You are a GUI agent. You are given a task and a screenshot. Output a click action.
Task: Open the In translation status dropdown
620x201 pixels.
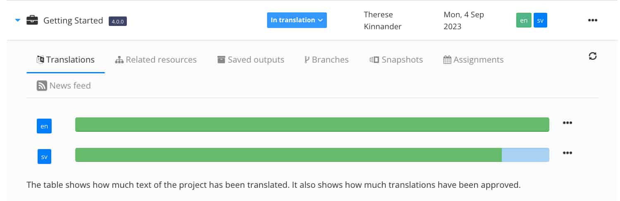click(x=297, y=20)
